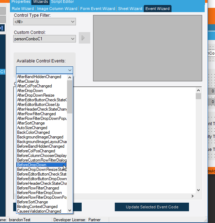Select AfterColPosChanged event

click(x=41, y=86)
